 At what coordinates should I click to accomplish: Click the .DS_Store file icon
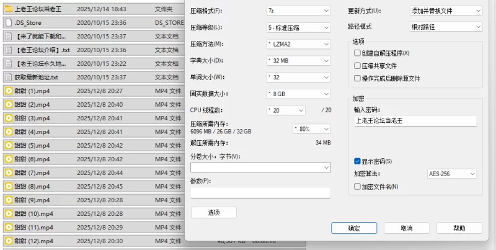[x=9, y=23]
